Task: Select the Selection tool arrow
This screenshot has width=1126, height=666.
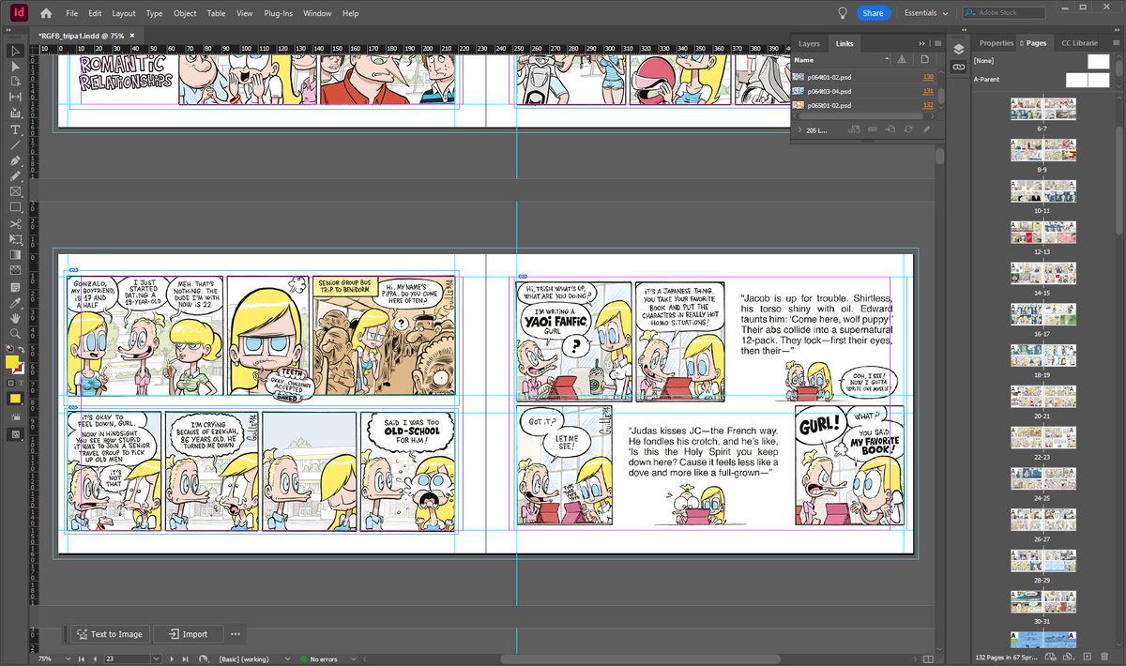Action: coord(15,51)
